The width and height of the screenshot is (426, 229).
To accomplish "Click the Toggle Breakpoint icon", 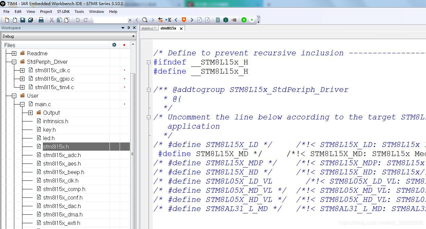I will [x=234, y=20].
